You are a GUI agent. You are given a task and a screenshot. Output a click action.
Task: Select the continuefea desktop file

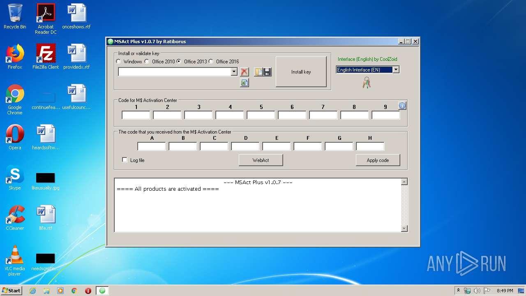coord(46,101)
